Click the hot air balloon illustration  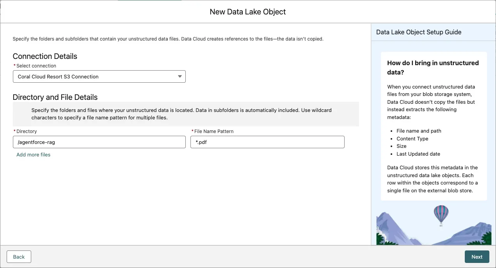(441, 215)
